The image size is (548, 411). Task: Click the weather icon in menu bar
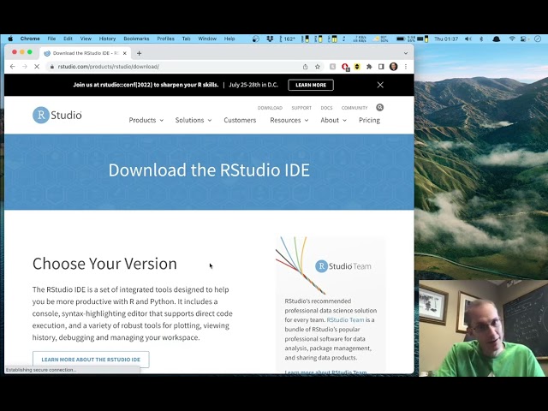point(376,39)
